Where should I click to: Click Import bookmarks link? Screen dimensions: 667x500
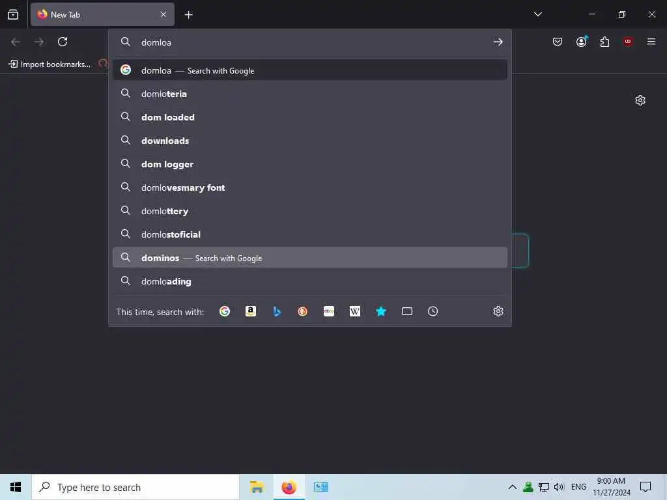tap(50, 64)
